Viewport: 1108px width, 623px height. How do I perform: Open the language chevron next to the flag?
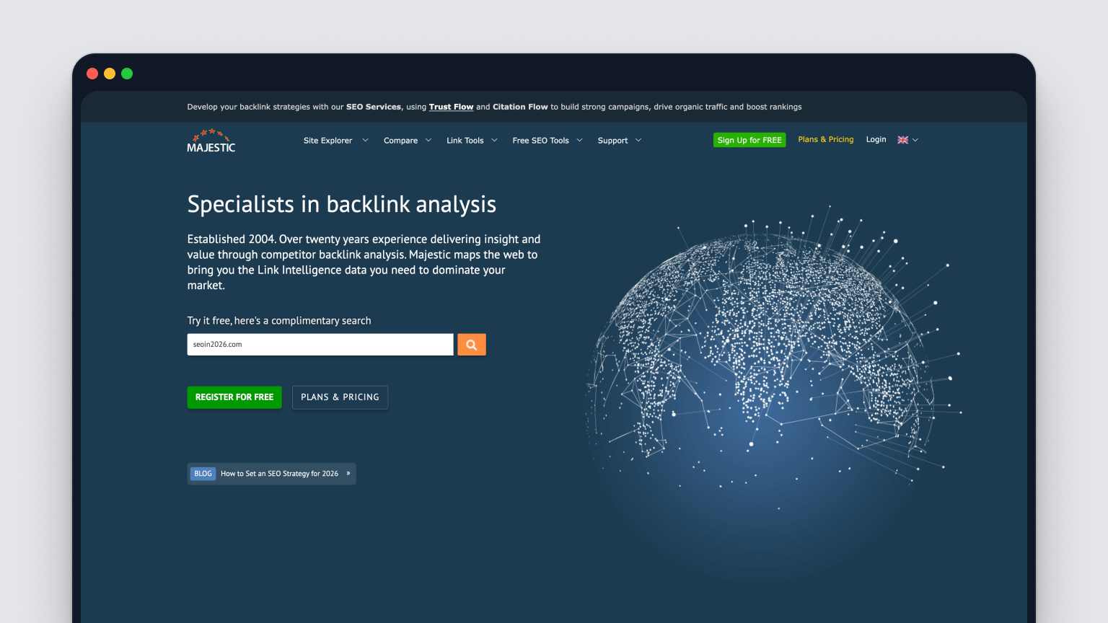(915, 140)
